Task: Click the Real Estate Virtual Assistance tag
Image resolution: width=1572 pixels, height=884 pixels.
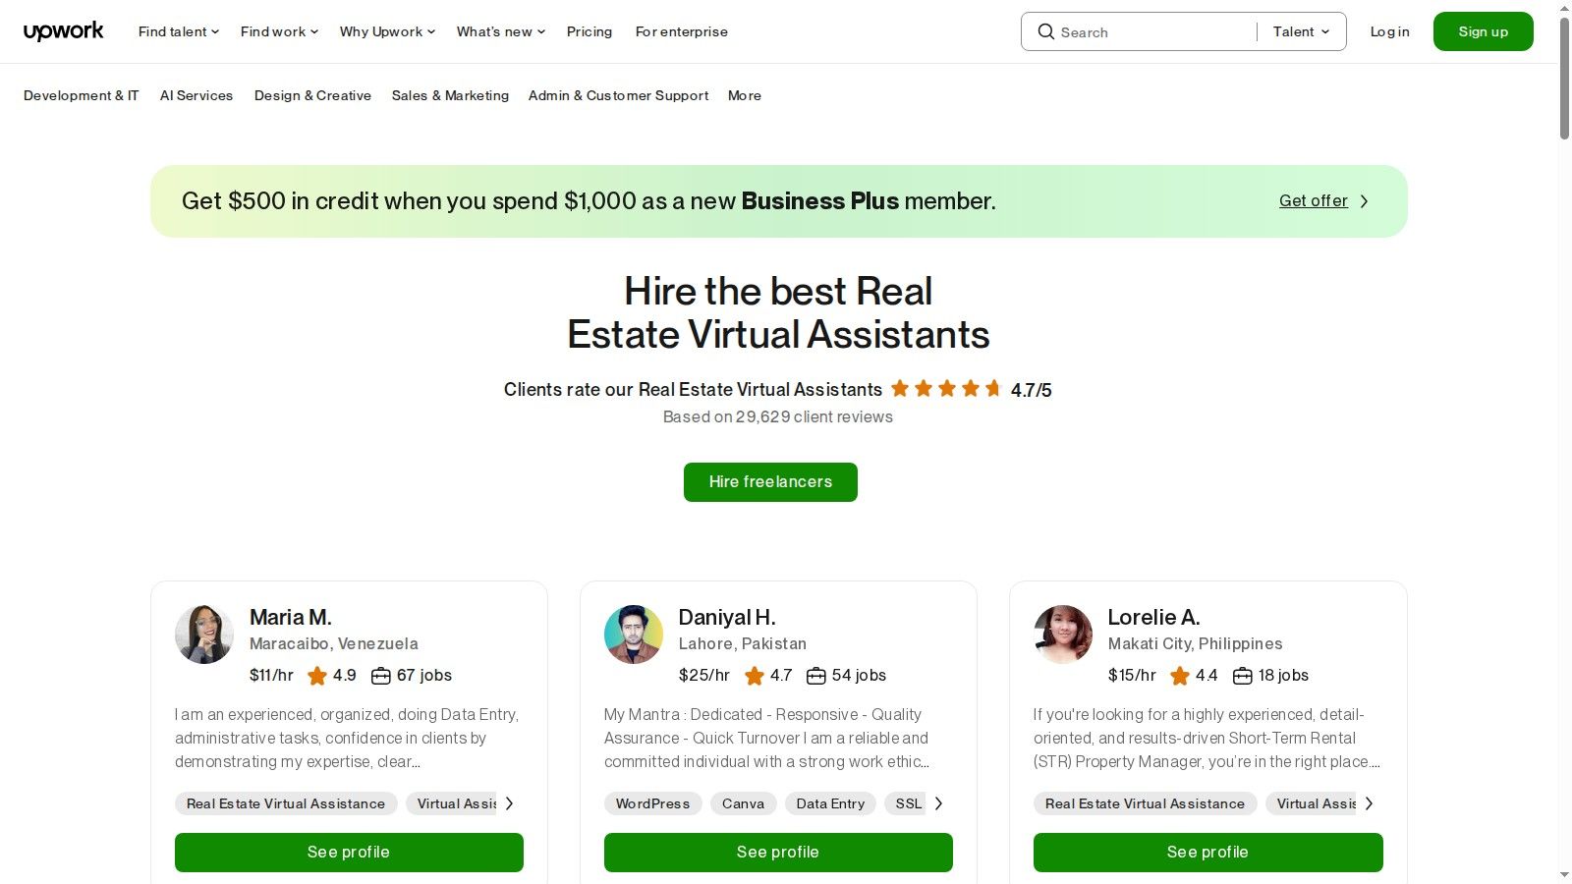Action: [285, 803]
